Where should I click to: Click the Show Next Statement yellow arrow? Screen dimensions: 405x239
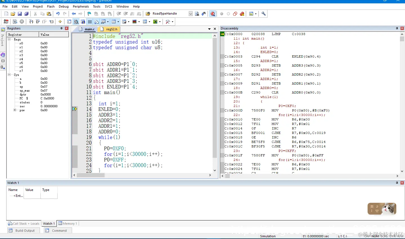point(60,22)
